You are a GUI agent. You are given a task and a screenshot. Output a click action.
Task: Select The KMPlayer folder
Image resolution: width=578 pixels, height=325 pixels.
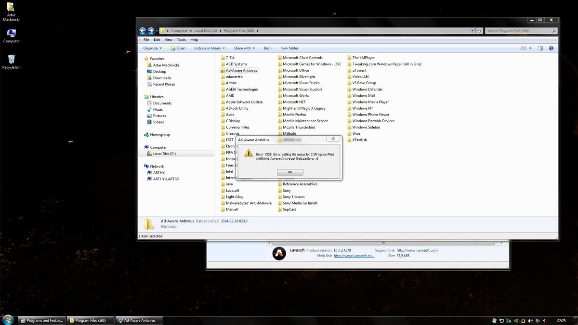(x=360, y=58)
